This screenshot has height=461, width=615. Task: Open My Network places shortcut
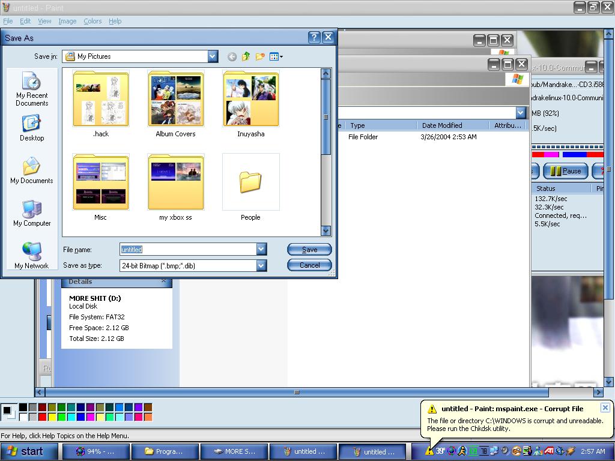[x=32, y=256]
